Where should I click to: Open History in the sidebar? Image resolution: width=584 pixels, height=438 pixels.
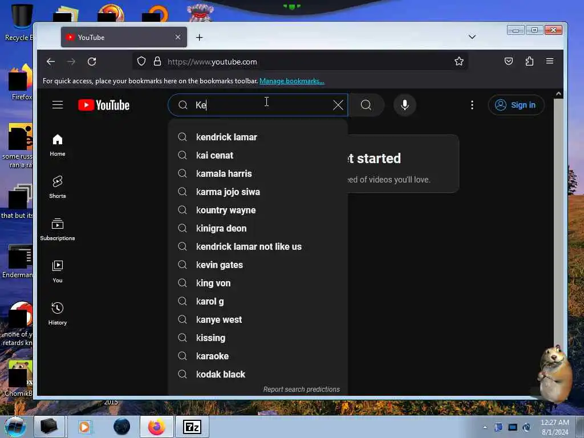point(58,314)
